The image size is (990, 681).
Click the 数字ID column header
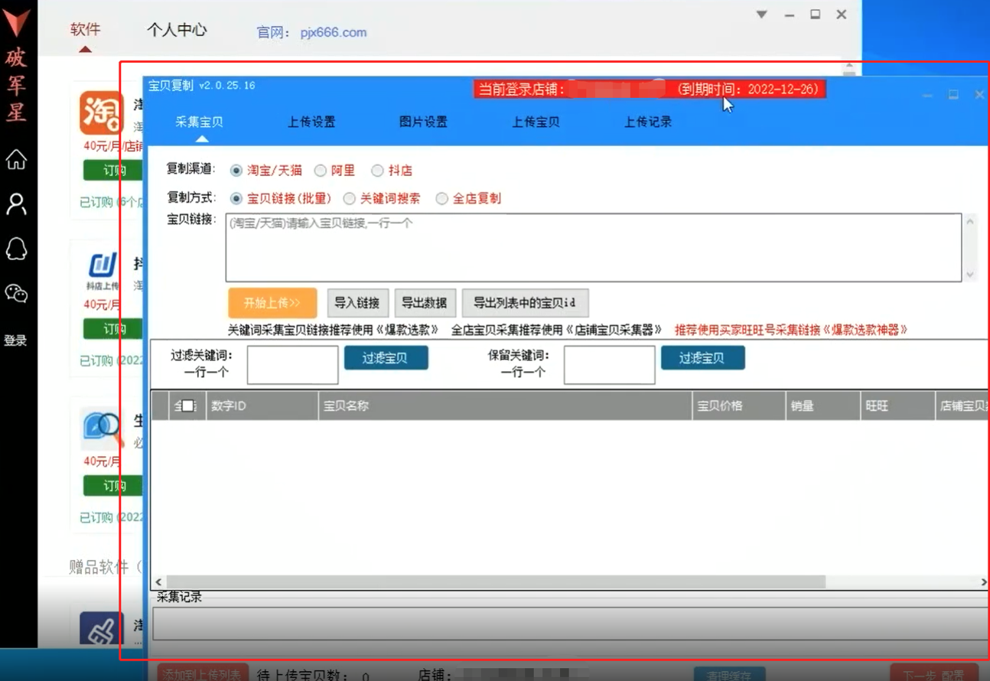coord(262,406)
